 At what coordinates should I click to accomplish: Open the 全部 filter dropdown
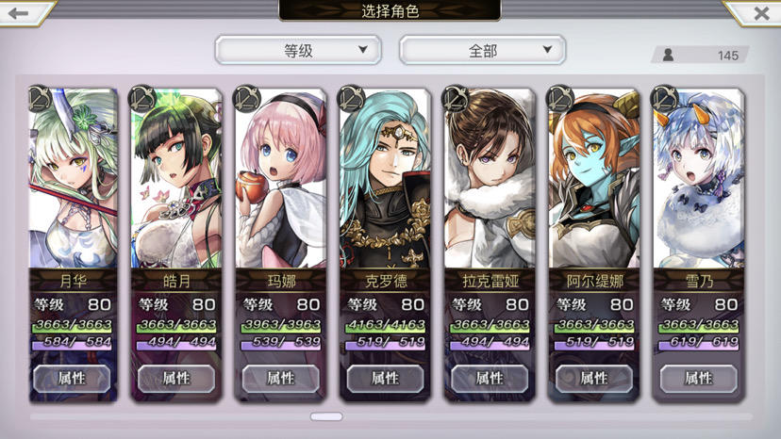[x=483, y=50]
